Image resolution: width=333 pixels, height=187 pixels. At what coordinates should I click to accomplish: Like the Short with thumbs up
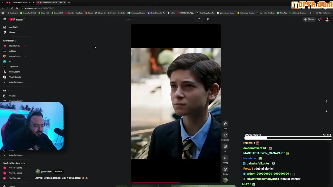(x=225, y=124)
